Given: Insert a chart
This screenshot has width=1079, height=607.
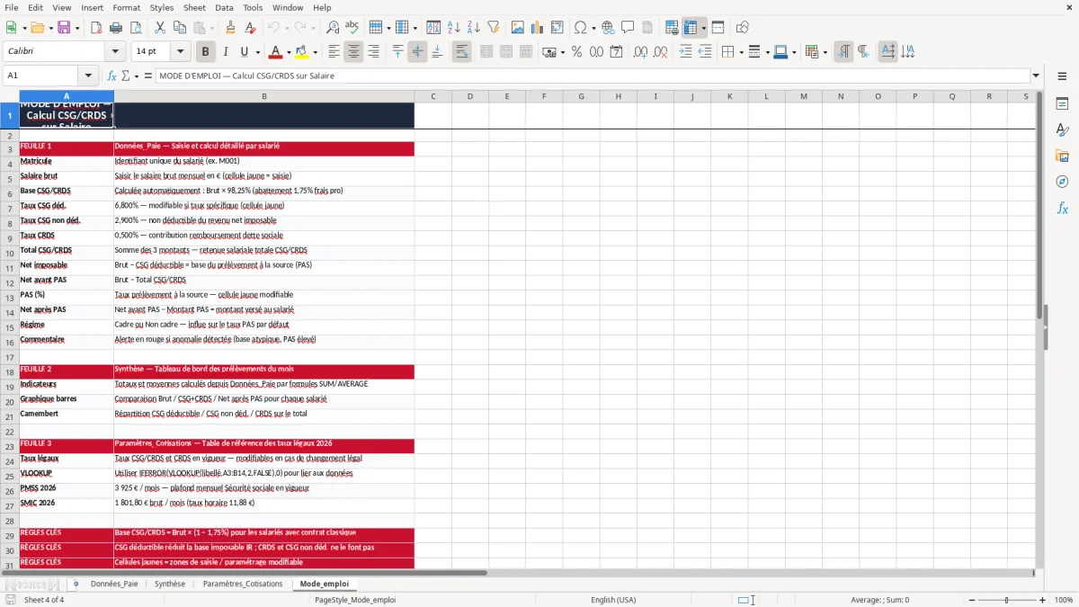Looking at the screenshot, I should (538, 28).
